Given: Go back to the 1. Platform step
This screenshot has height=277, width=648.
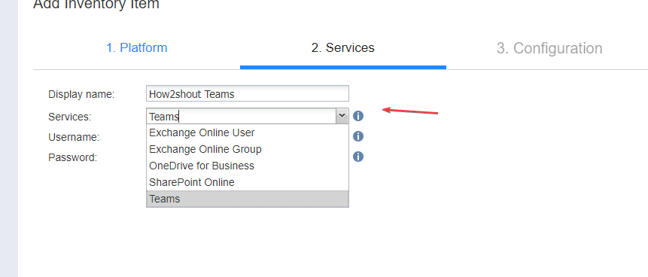Looking at the screenshot, I should pos(137,48).
